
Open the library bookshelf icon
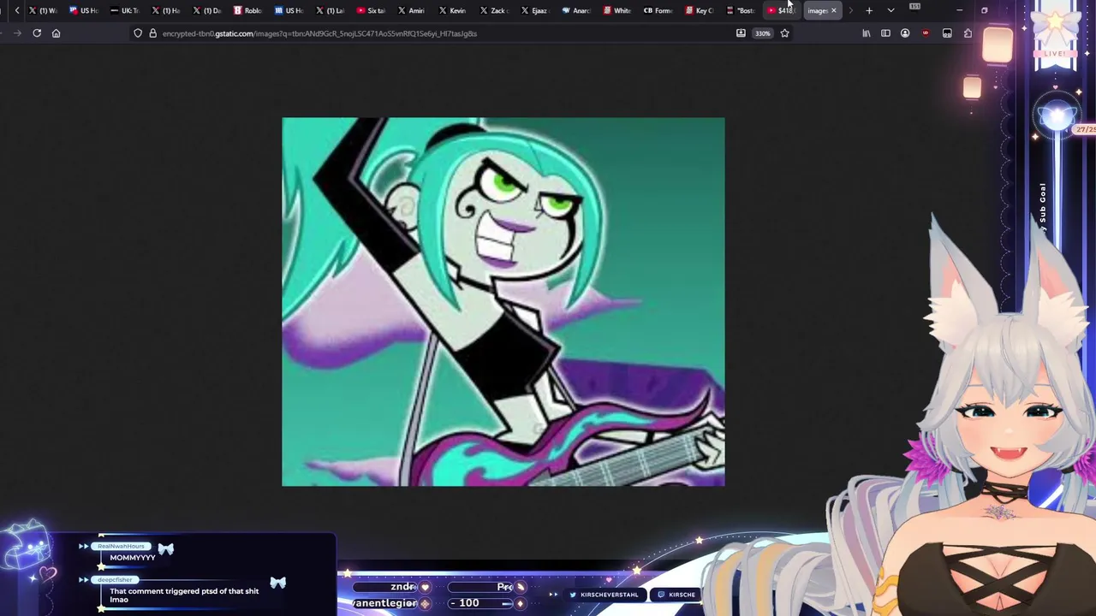coord(867,33)
